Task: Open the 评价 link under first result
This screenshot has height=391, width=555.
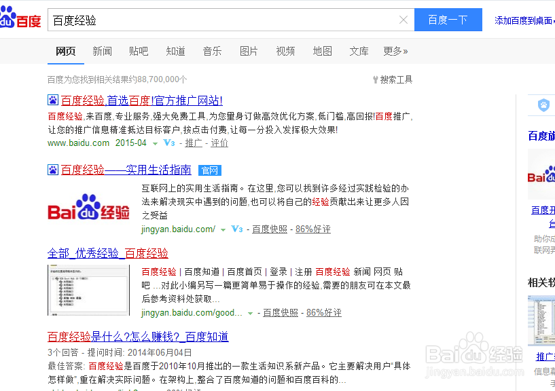Action: pyautogui.click(x=219, y=143)
